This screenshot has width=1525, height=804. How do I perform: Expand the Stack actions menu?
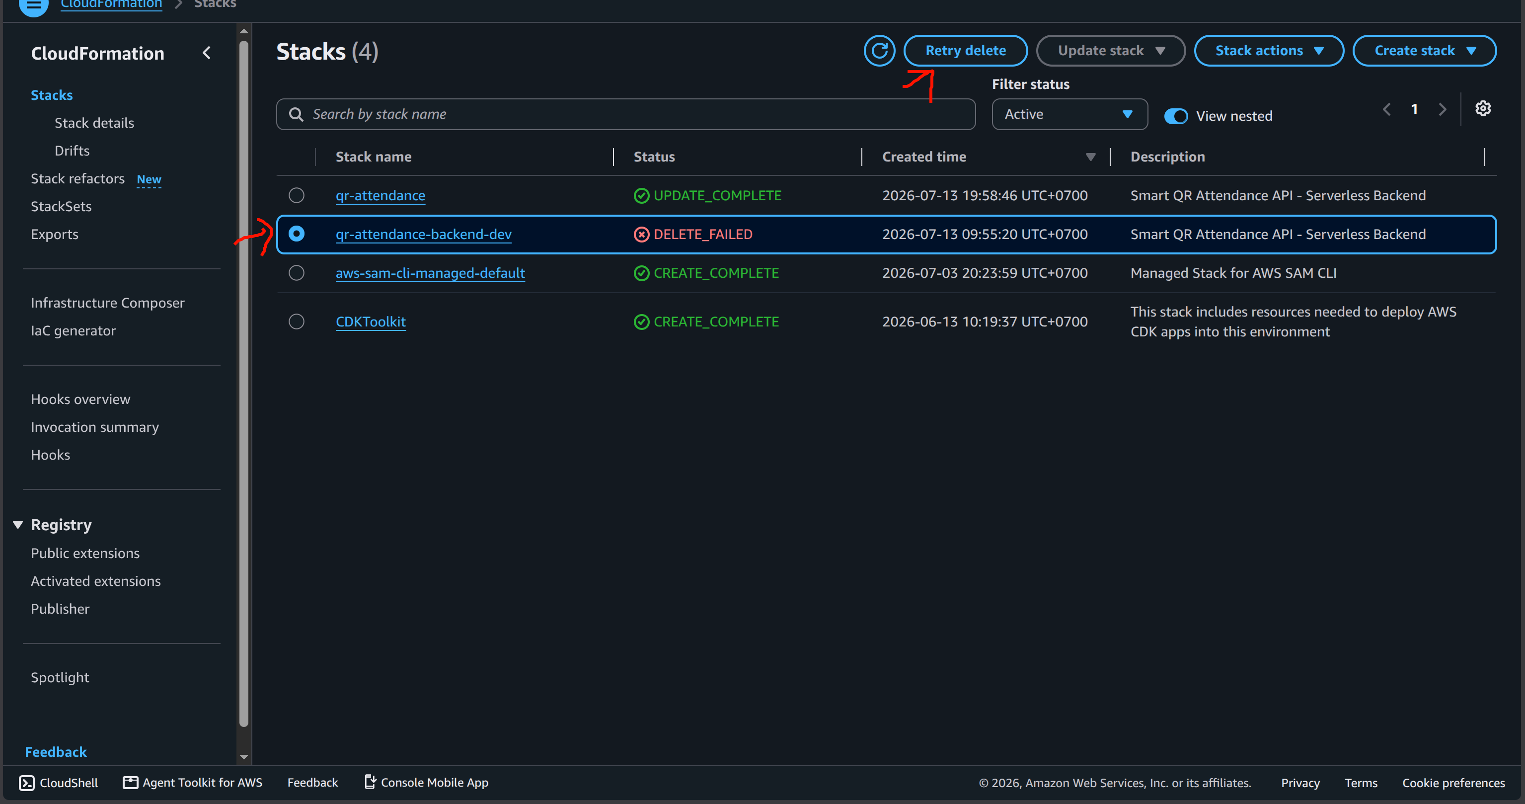tap(1269, 51)
